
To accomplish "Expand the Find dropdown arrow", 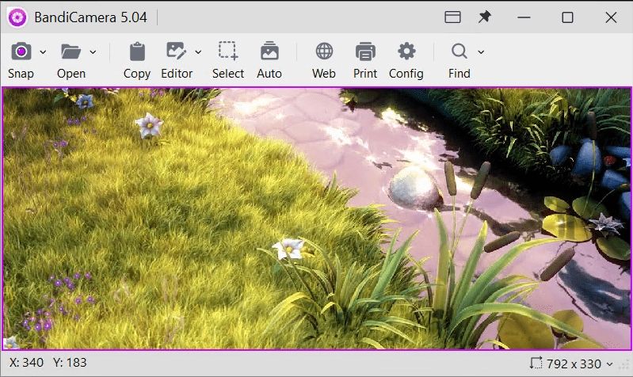I will (x=481, y=53).
